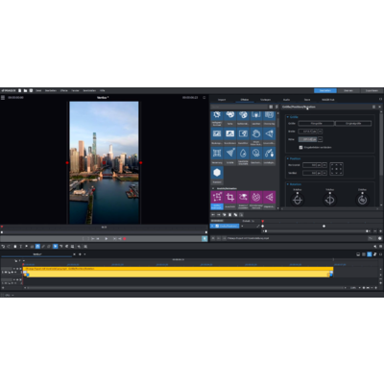Screen dimensions: 384x384
Task: Click the marker flag tool in the toolbar
Action: [27, 247]
